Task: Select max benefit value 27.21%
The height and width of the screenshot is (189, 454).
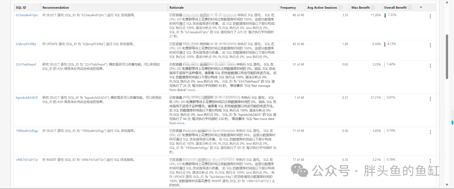Action: (x=376, y=98)
